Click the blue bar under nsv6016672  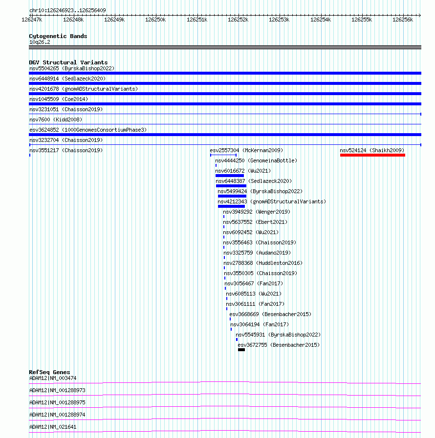[x=230, y=176]
